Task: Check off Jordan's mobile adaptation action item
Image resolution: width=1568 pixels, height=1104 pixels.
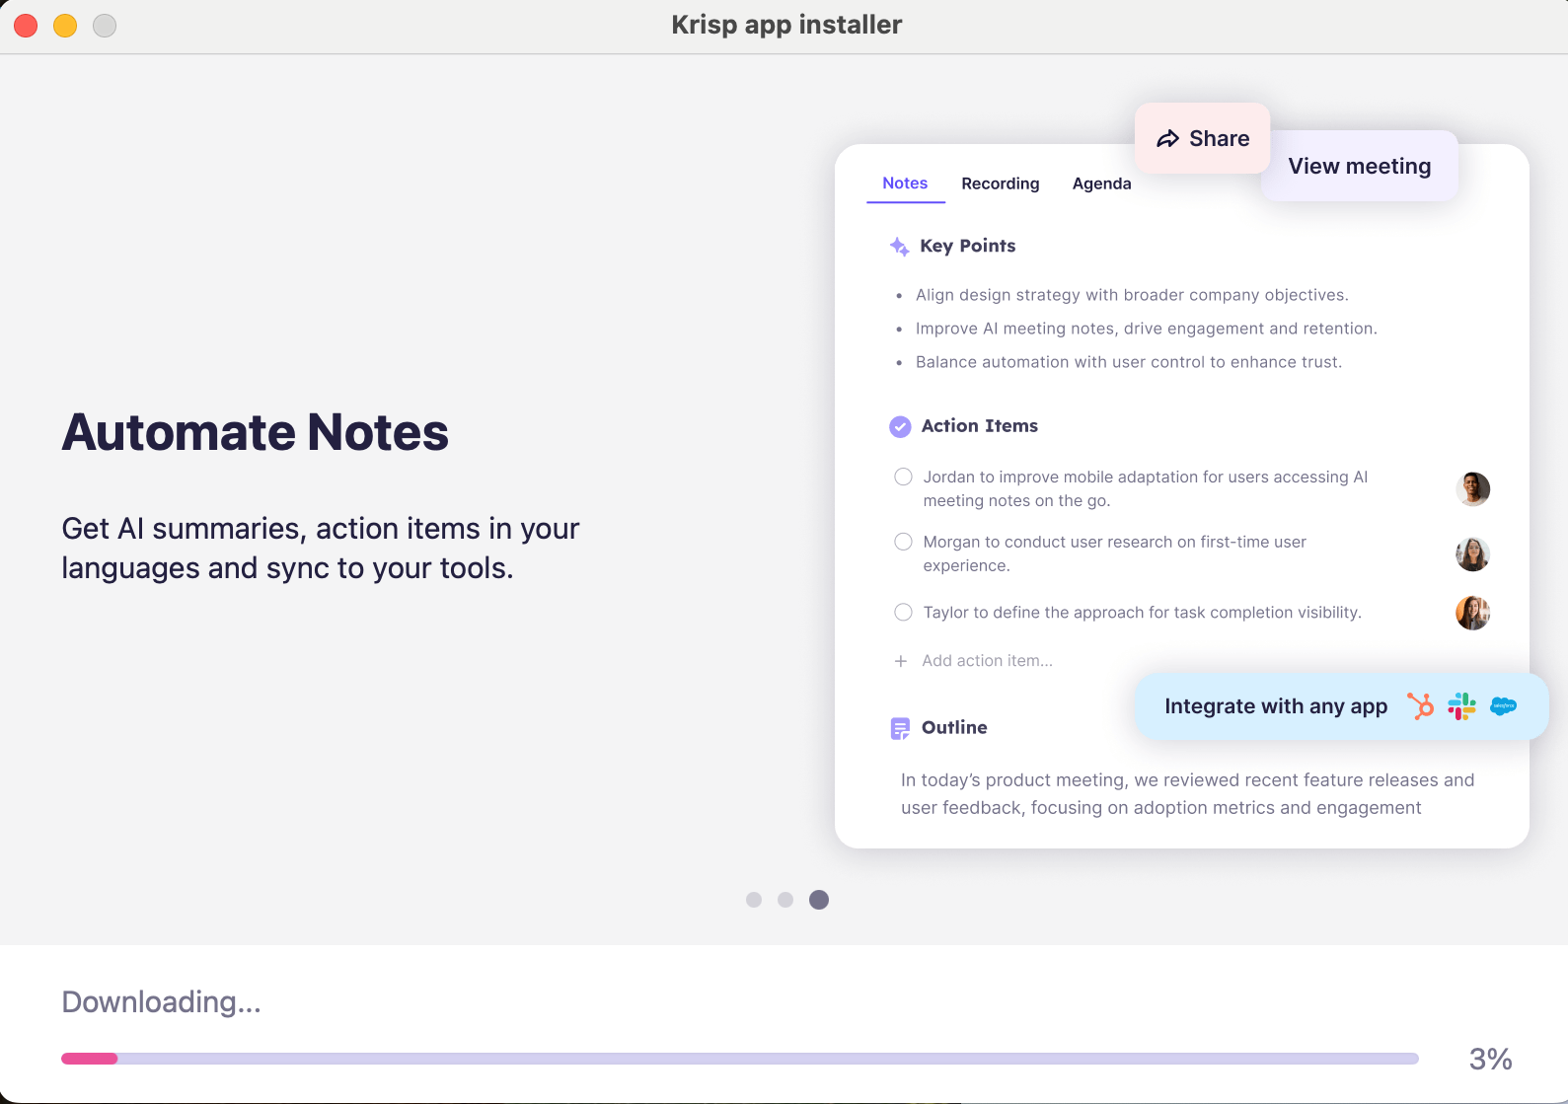Action: pos(903,478)
